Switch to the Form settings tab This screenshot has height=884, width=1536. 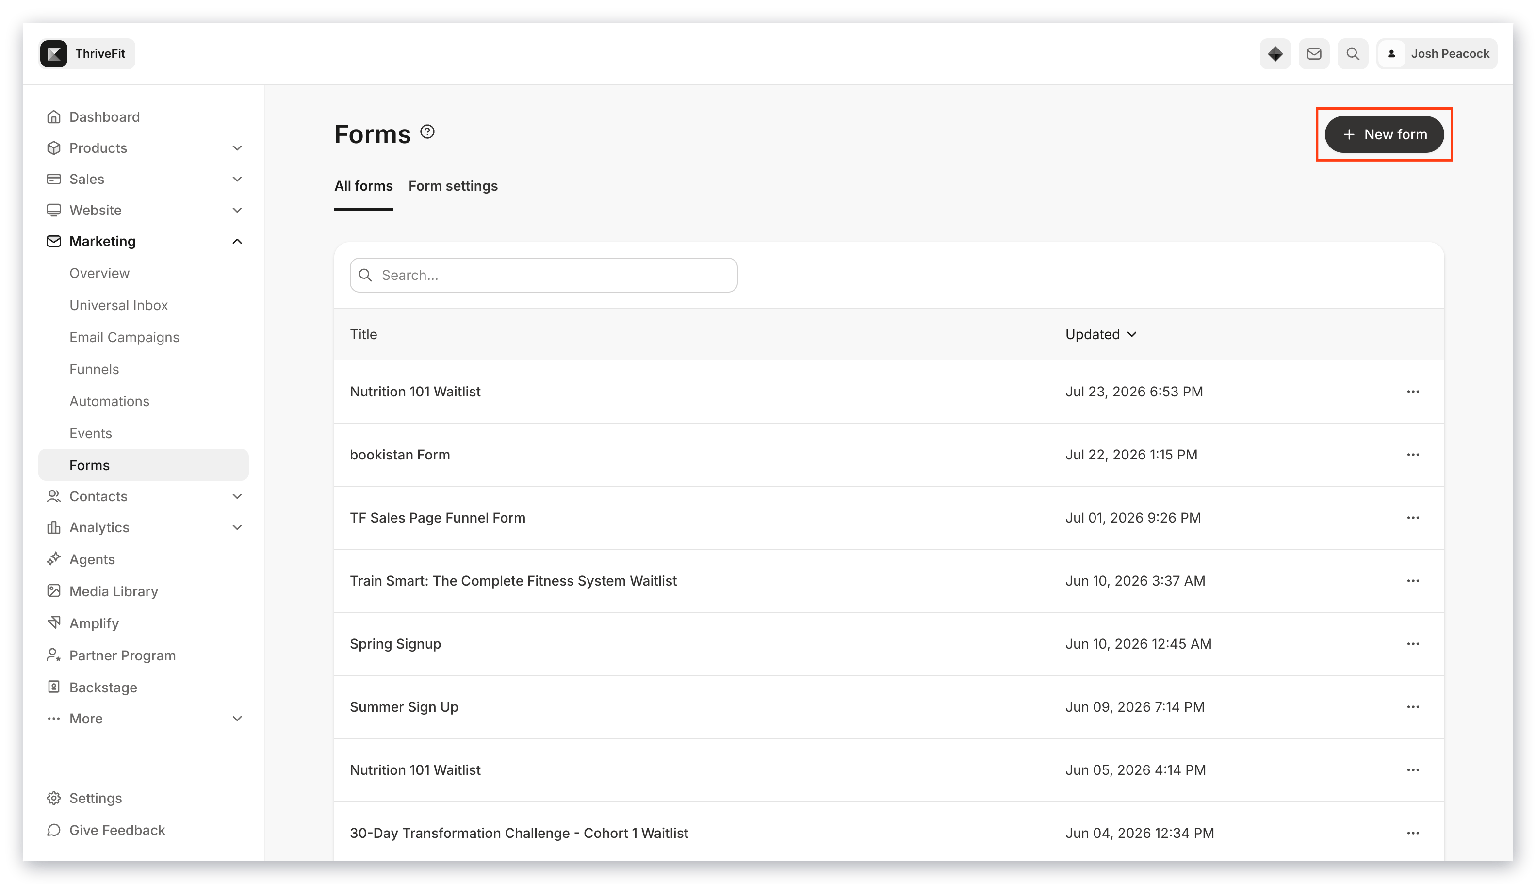[x=453, y=186]
